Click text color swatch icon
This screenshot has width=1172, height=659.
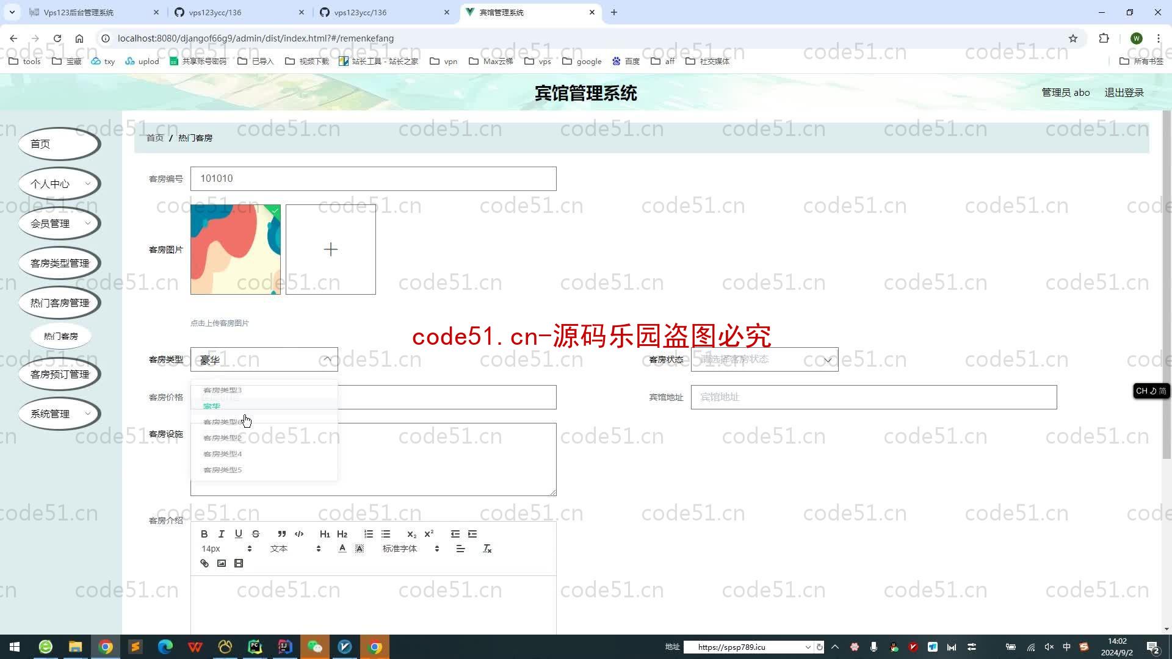click(342, 548)
